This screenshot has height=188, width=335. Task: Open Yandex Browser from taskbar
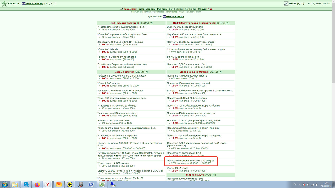point(47,185)
